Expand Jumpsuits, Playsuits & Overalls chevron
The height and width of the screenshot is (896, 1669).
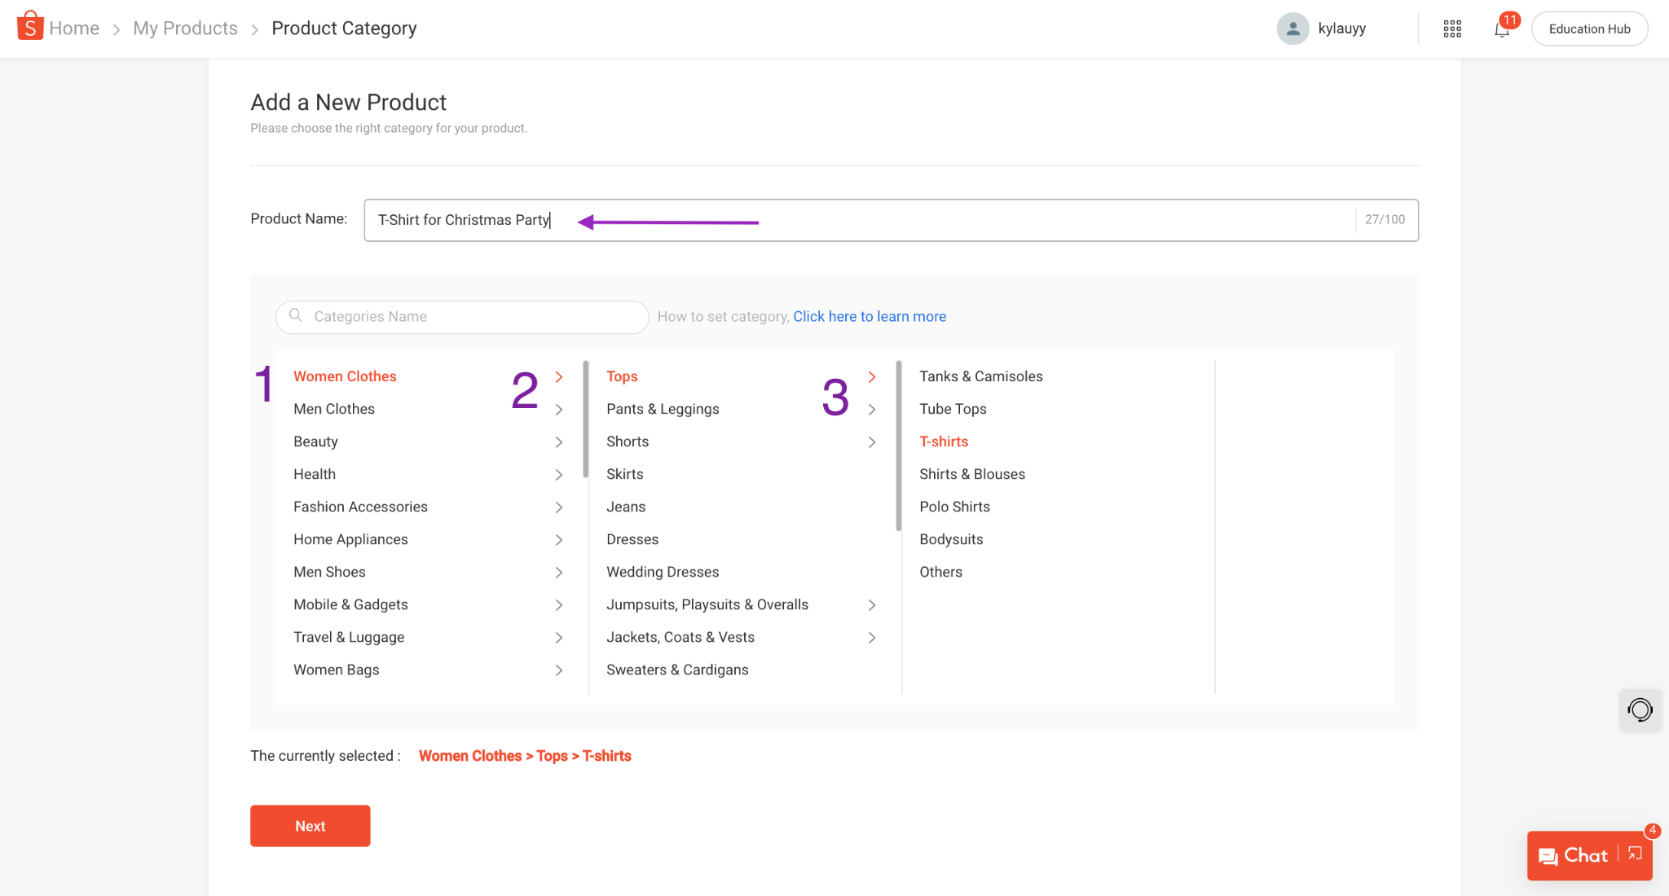(x=872, y=604)
